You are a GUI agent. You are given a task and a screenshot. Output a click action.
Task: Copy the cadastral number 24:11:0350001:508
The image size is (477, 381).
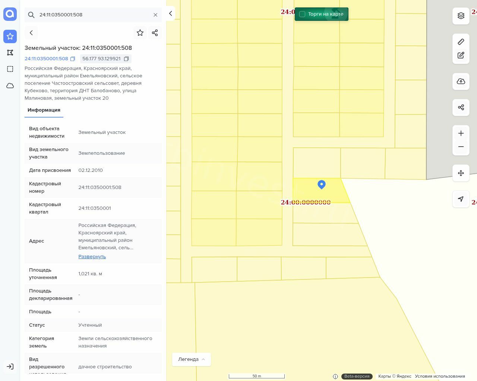point(73,59)
